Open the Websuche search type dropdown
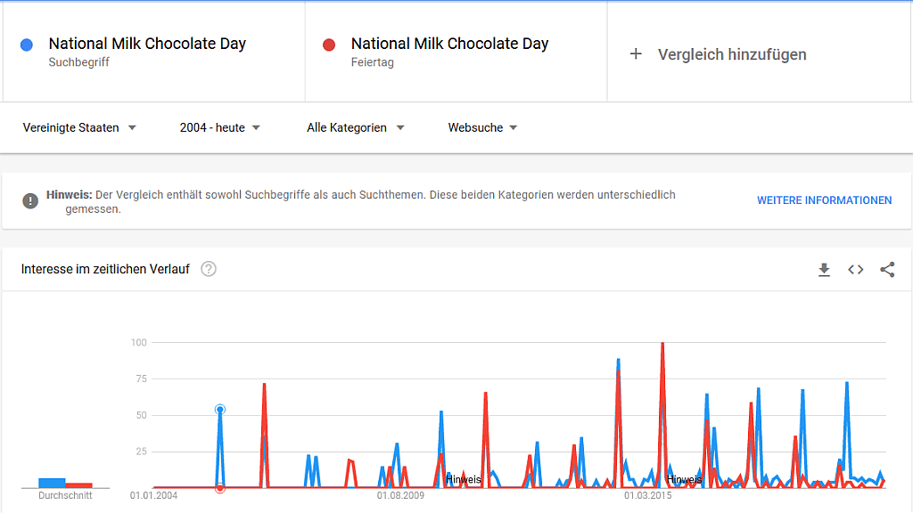 tap(481, 127)
